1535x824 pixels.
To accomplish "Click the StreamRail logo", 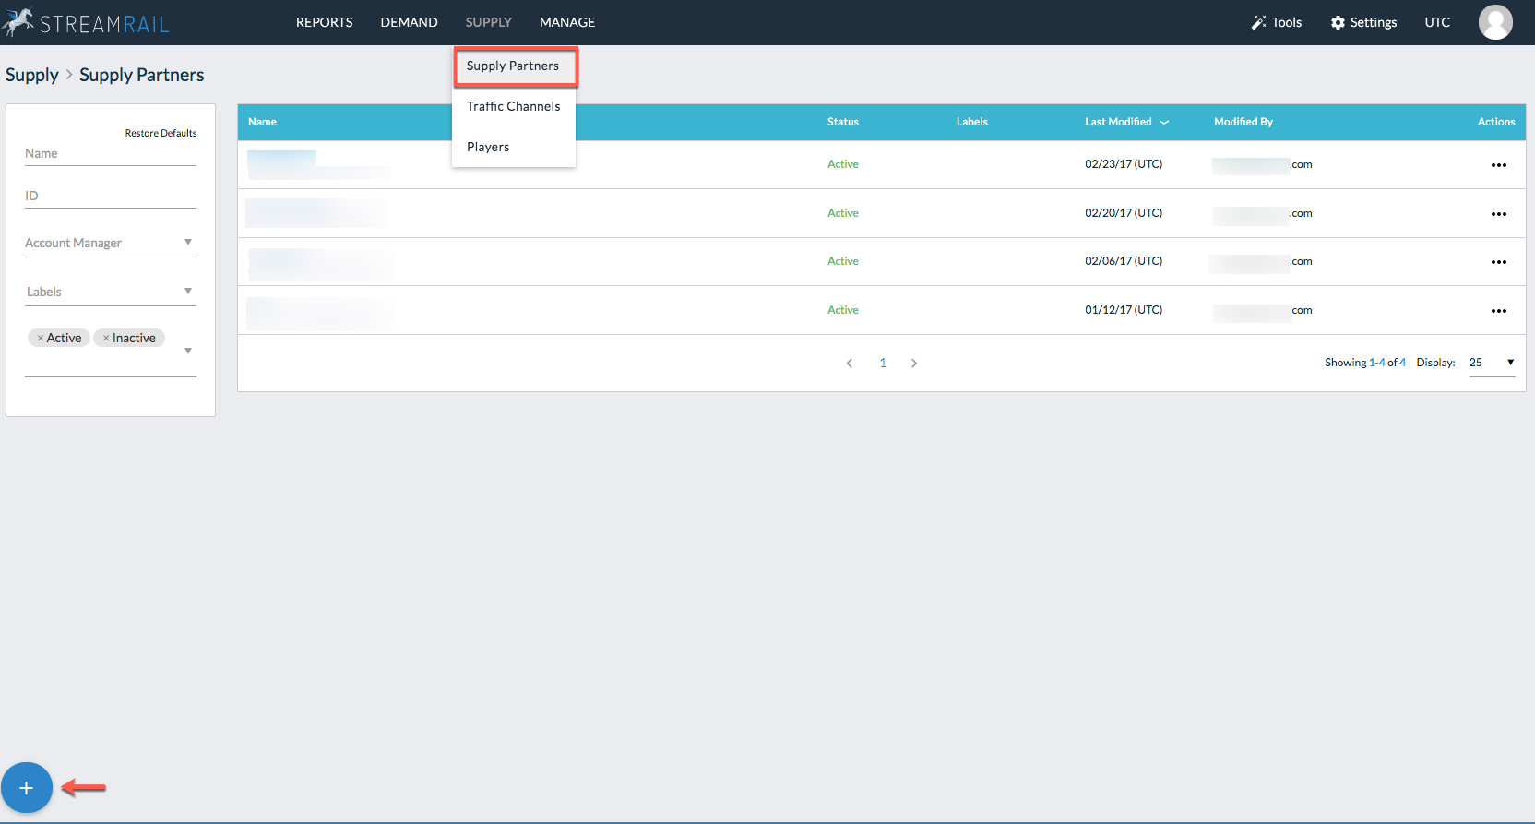I will point(87,22).
